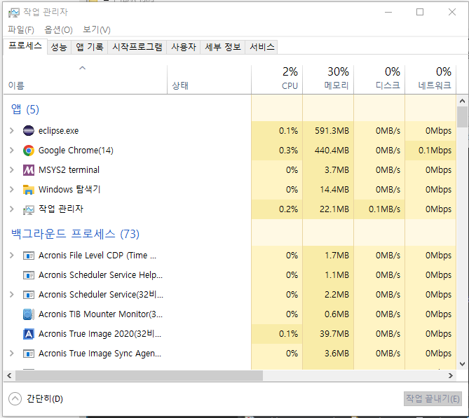Viewport: 469px width, 418px height.
Task: Click eclipse.exe memory value 591.3MB
Action: pos(332,130)
